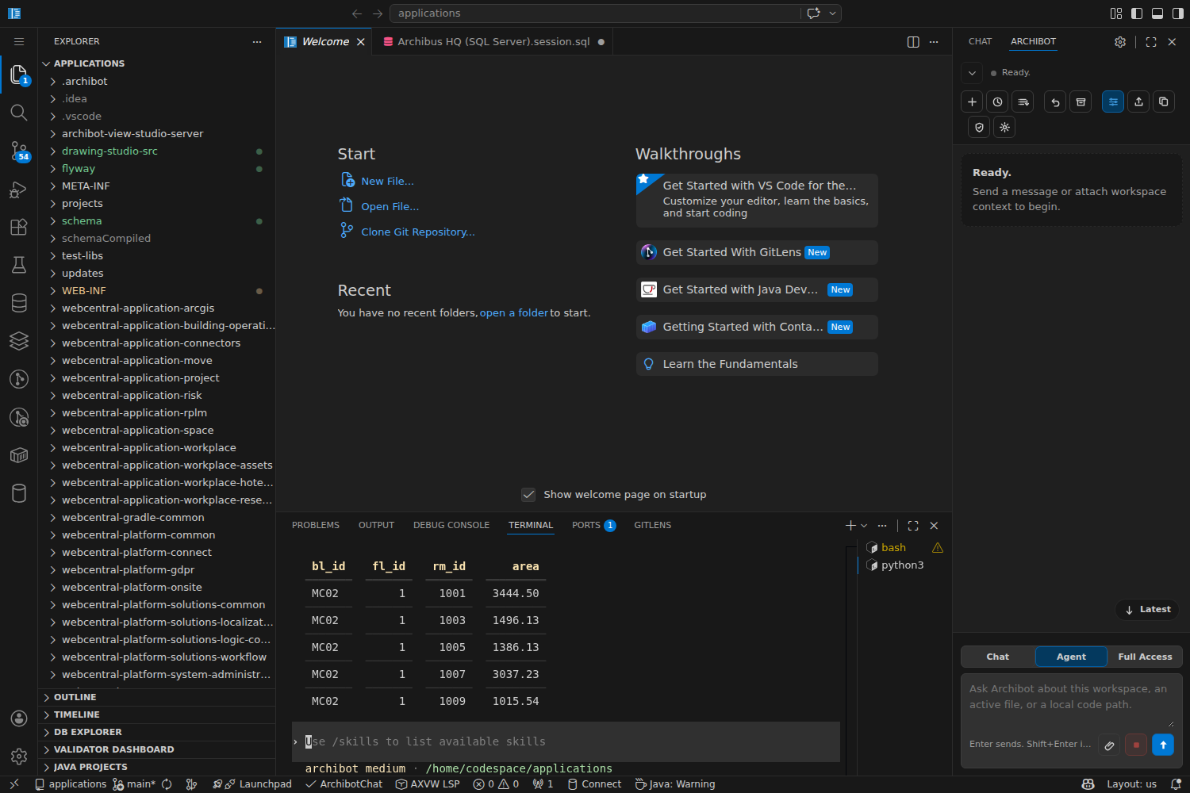Viewport: 1190px width, 793px height.
Task: Open the GitLens Inspect view
Action: point(19,417)
